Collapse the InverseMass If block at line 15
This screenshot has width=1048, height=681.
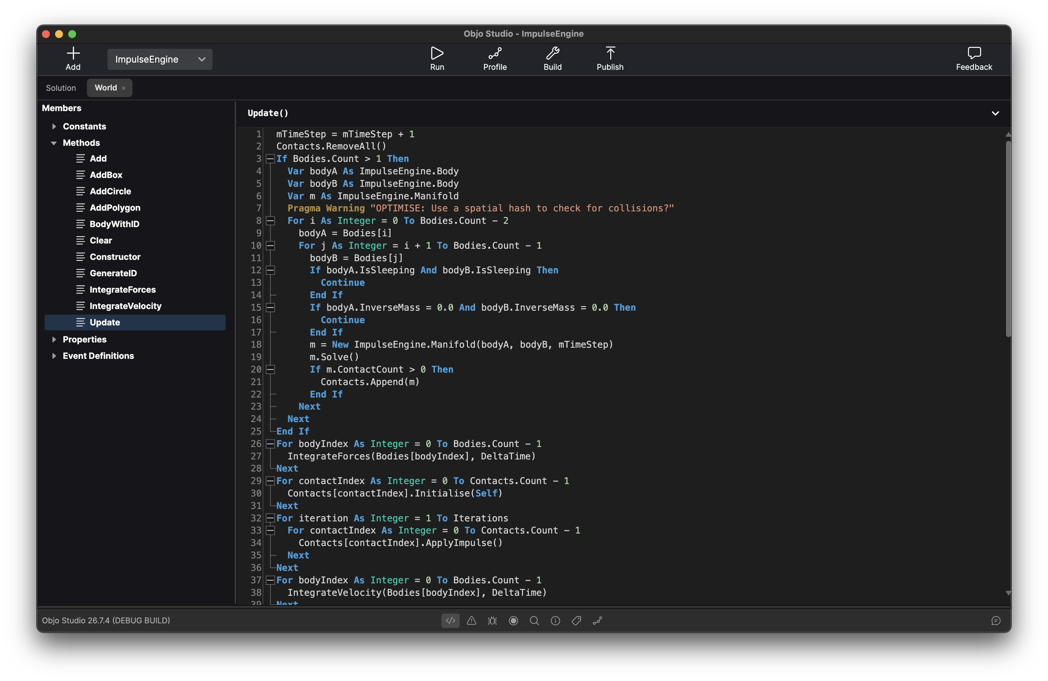(271, 307)
